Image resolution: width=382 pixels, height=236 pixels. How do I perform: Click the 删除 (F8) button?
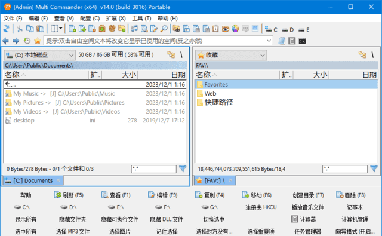point(351,195)
